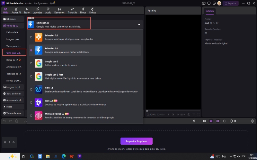Select the MiniMax-Hailuo-02 radio button
The width and height of the screenshot is (257, 160).
tap(31, 116)
